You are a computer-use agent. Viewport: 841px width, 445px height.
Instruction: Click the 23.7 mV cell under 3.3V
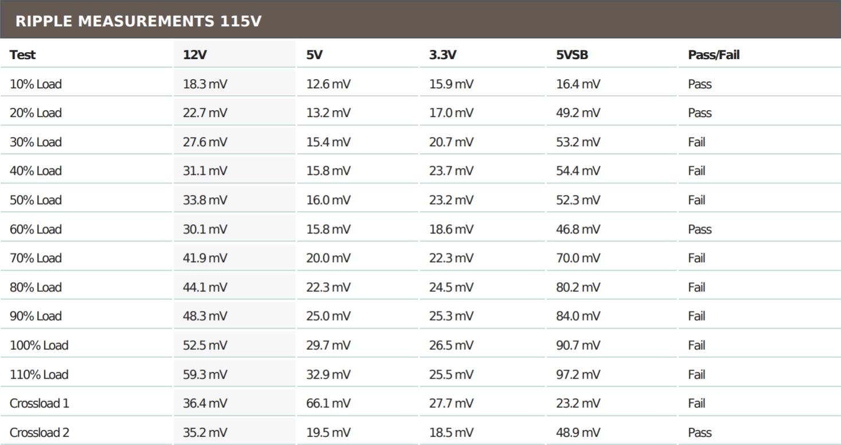(452, 171)
